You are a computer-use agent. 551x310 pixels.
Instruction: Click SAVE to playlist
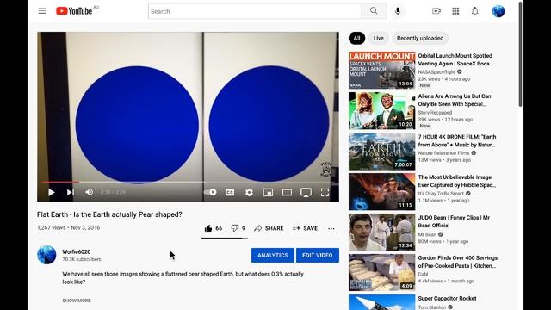click(x=305, y=228)
